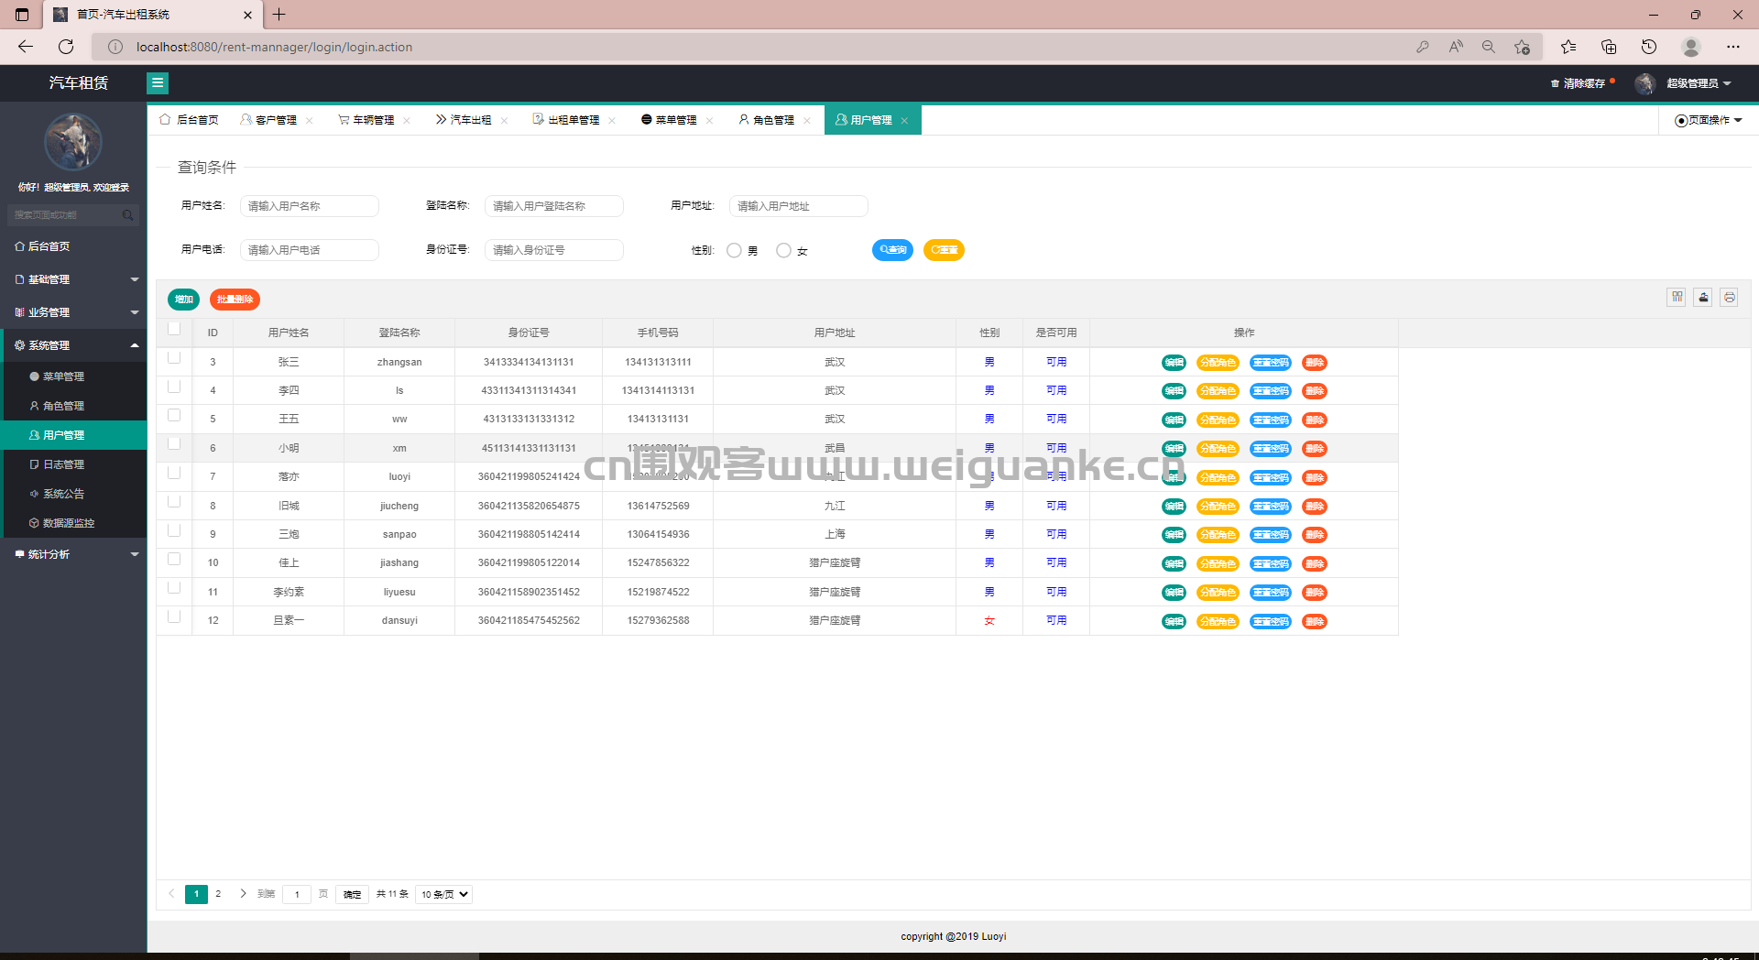Click 编辑 button for user 张三
Screen dimensions: 1759x960
pos(1174,363)
